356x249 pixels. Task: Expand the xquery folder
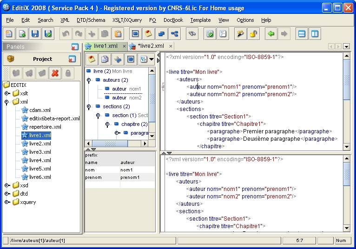point(7,202)
